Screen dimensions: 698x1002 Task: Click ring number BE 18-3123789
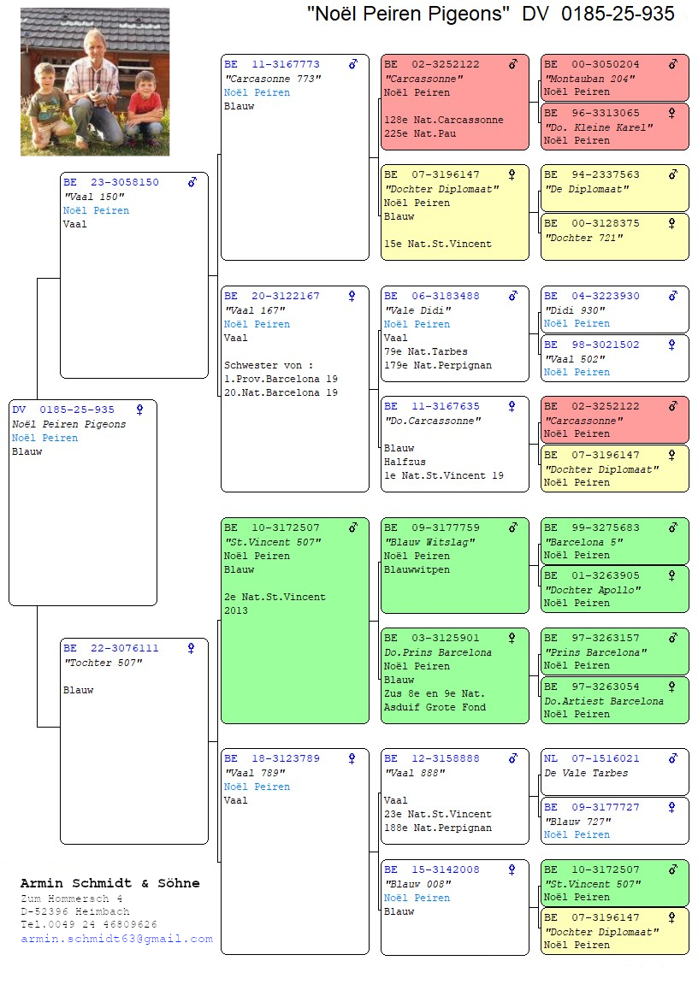click(x=271, y=758)
